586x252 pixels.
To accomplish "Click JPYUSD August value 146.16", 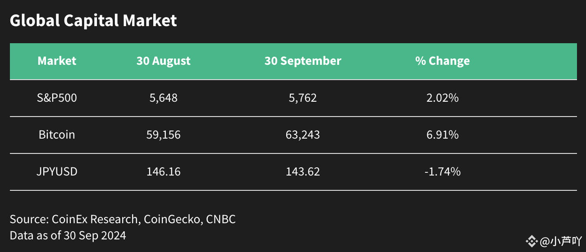I will (164, 171).
